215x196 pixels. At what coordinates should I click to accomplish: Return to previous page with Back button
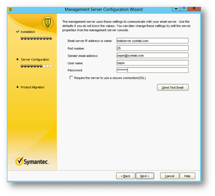pos(125,176)
